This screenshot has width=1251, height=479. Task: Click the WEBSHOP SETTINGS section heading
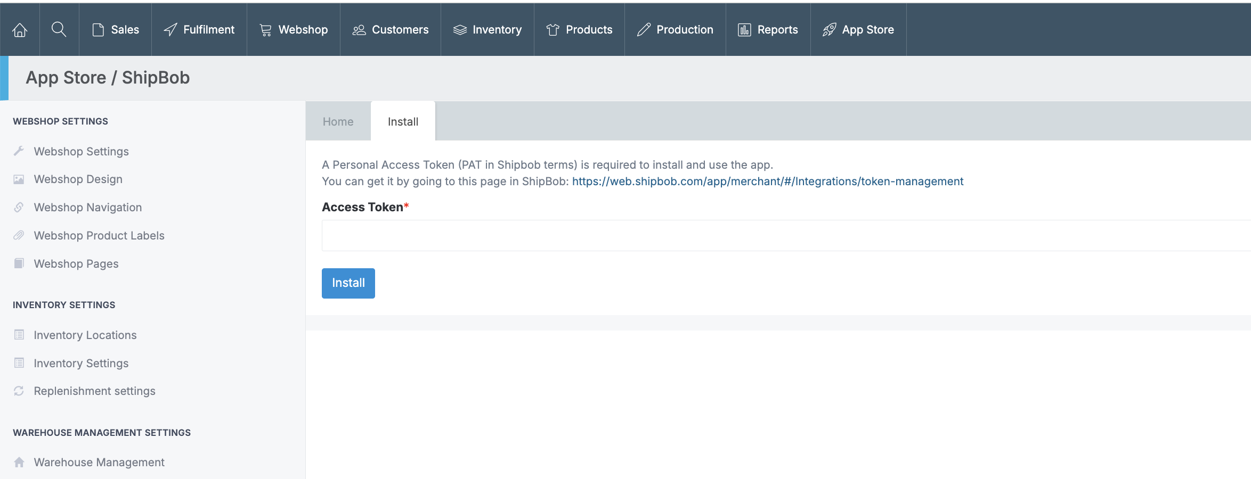point(60,121)
